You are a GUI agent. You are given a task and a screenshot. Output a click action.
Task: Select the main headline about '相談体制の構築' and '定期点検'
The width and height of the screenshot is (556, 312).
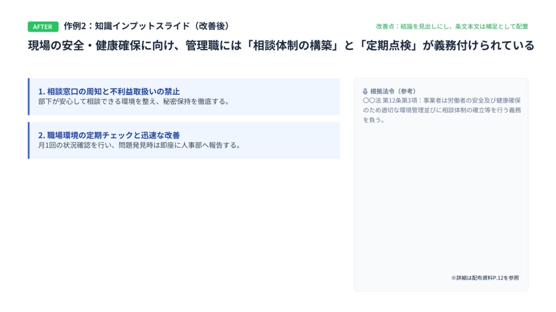(x=281, y=45)
